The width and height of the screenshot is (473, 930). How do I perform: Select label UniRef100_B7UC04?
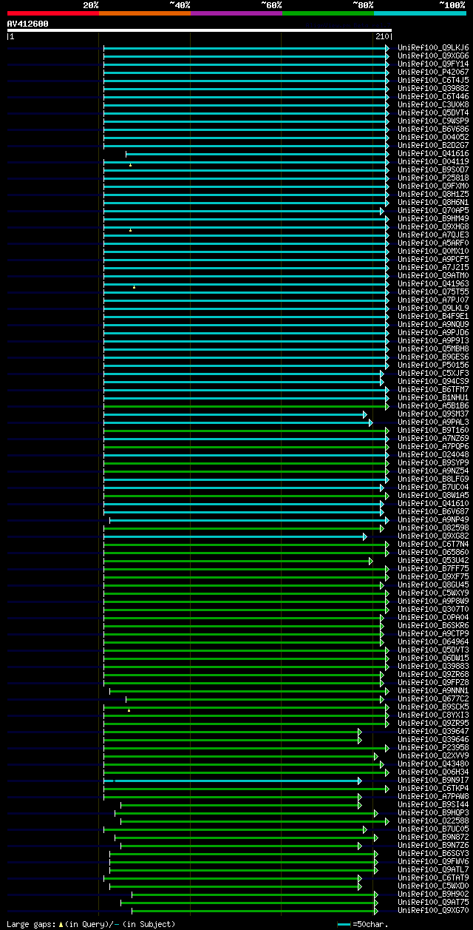(x=433, y=487)
